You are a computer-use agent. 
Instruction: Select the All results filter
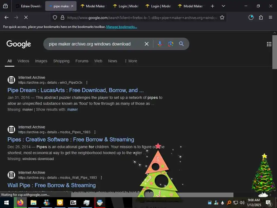pos(9,61)
